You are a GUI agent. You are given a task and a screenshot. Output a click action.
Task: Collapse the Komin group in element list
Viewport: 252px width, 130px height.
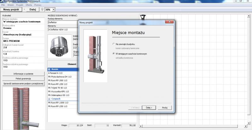tap(49, 69)
